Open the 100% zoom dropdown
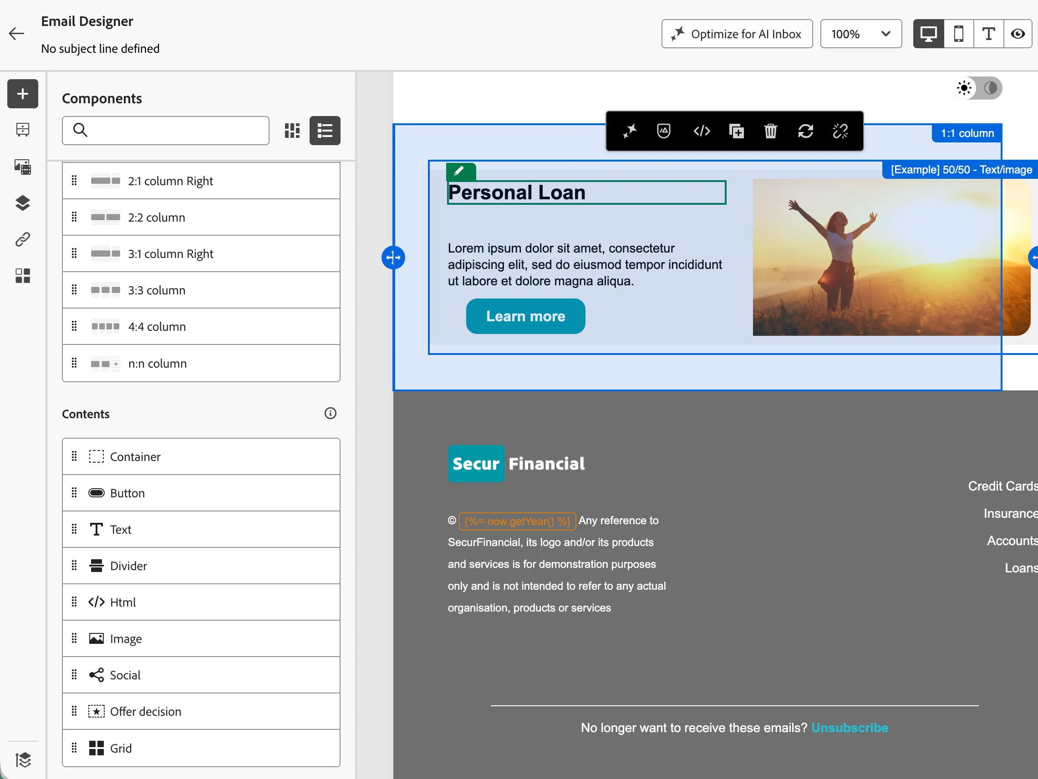 pos(860,34)
